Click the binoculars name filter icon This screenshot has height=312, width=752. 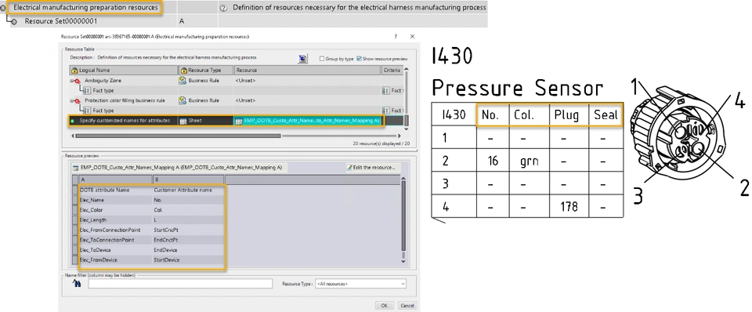(77, 284)
